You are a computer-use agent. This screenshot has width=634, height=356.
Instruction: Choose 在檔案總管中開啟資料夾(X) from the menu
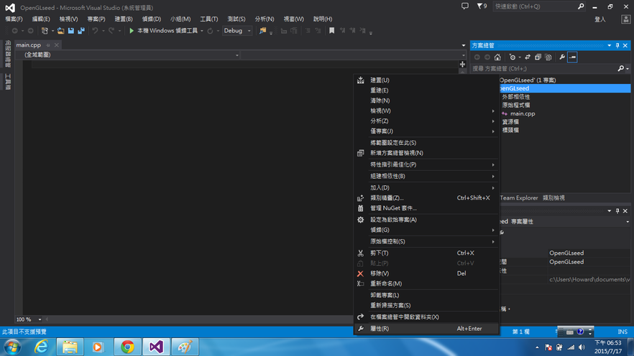tap(426, 317)
